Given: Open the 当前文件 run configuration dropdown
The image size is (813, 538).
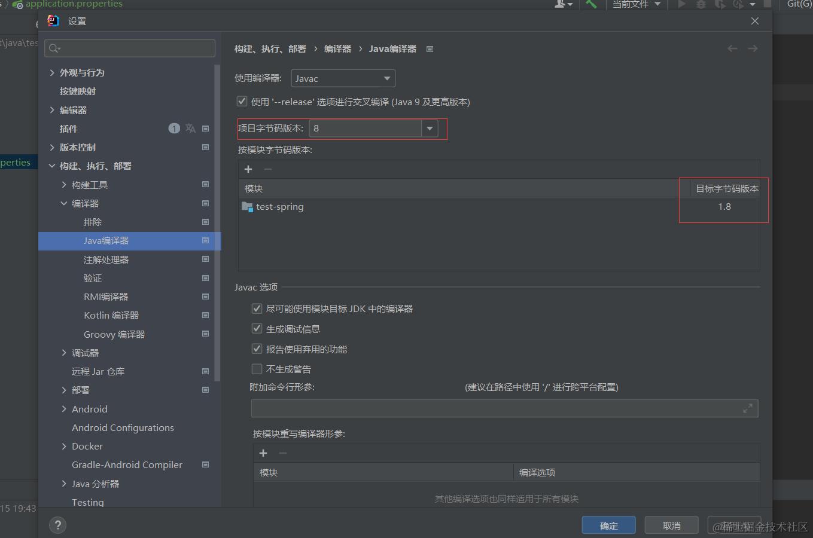Looking at the screenshot, I should point(636,4).
